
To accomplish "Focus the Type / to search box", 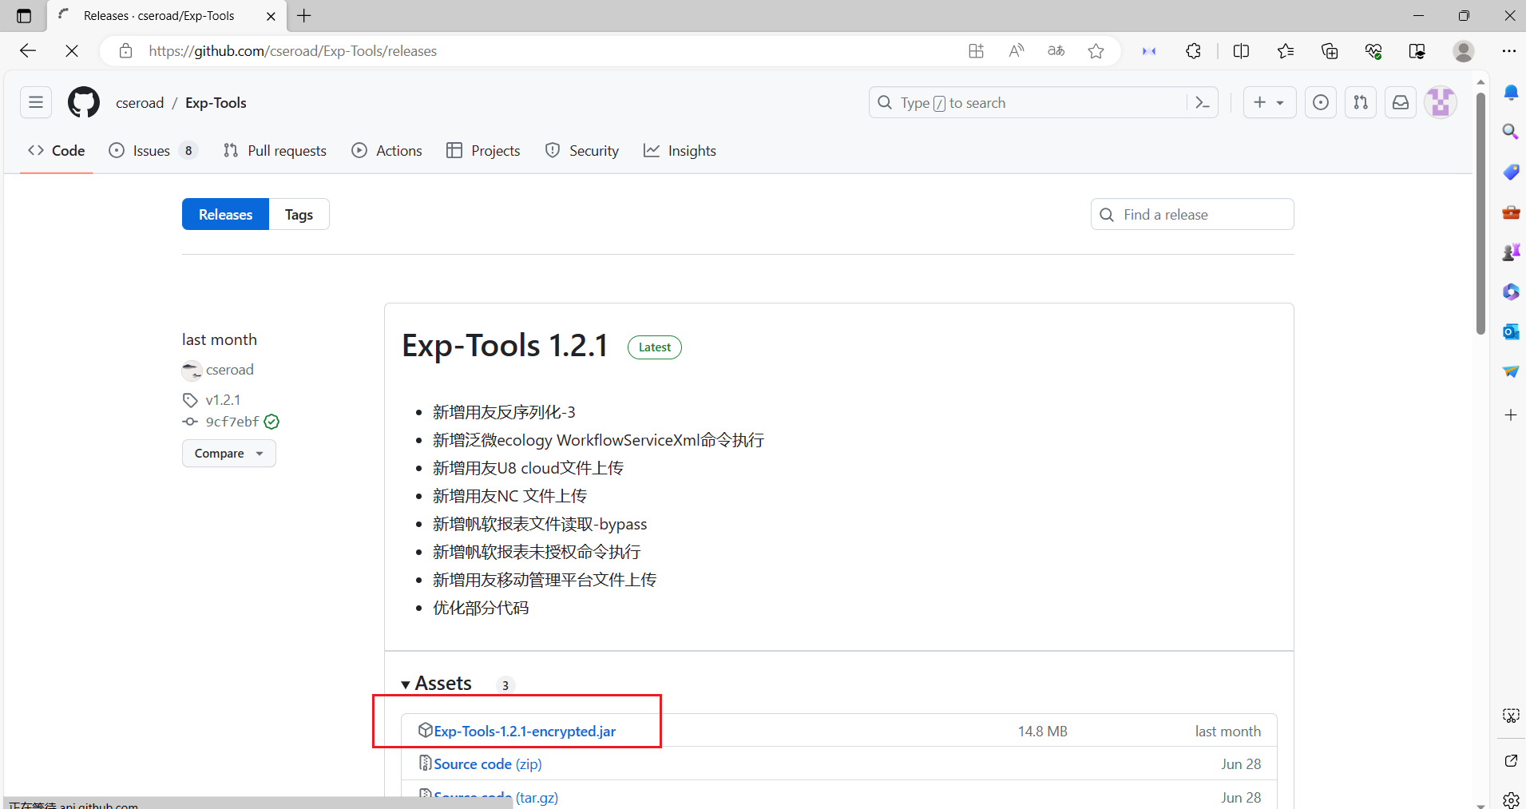I will coord(1028,102).
